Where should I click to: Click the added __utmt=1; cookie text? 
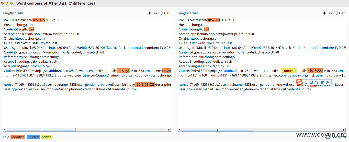click(289, 71)
